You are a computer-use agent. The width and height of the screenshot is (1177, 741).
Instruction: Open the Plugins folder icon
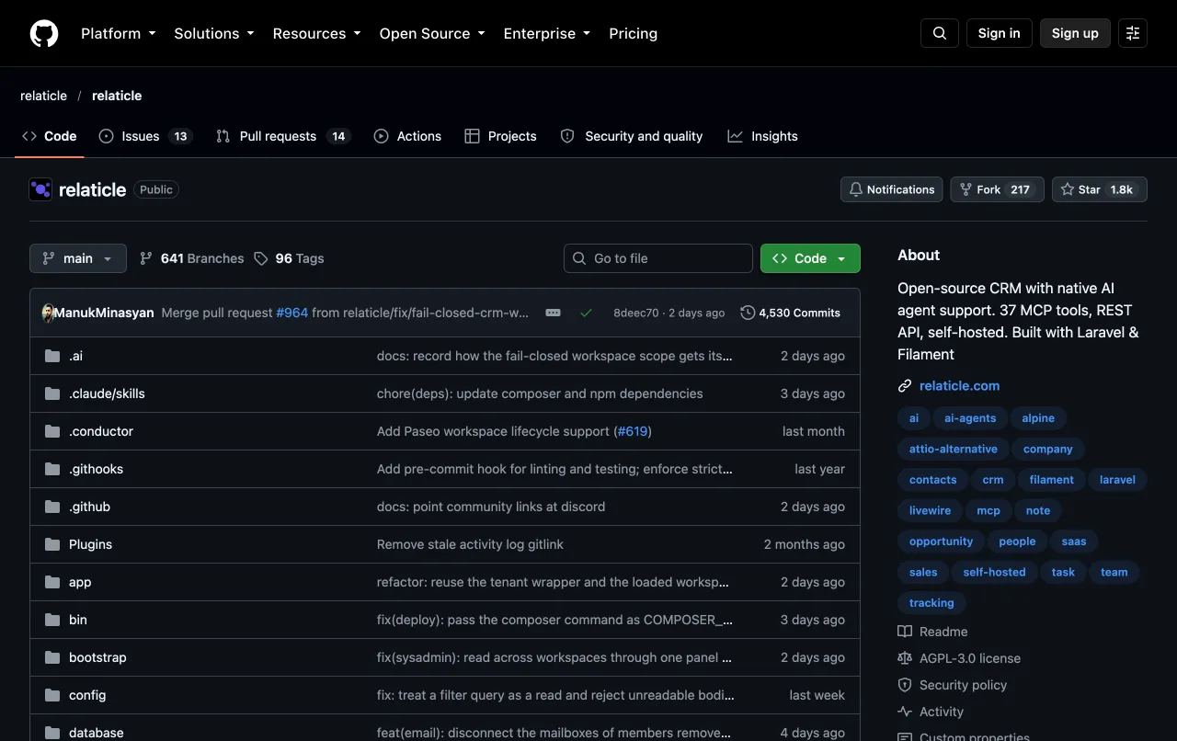52,544
